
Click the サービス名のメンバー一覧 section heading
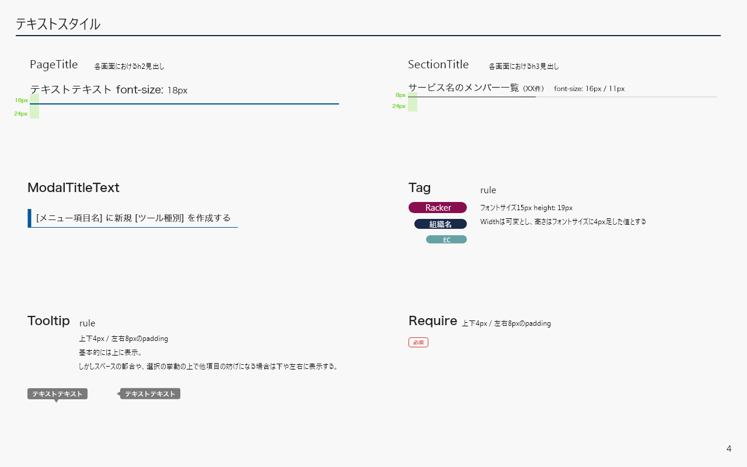[463, 88]
